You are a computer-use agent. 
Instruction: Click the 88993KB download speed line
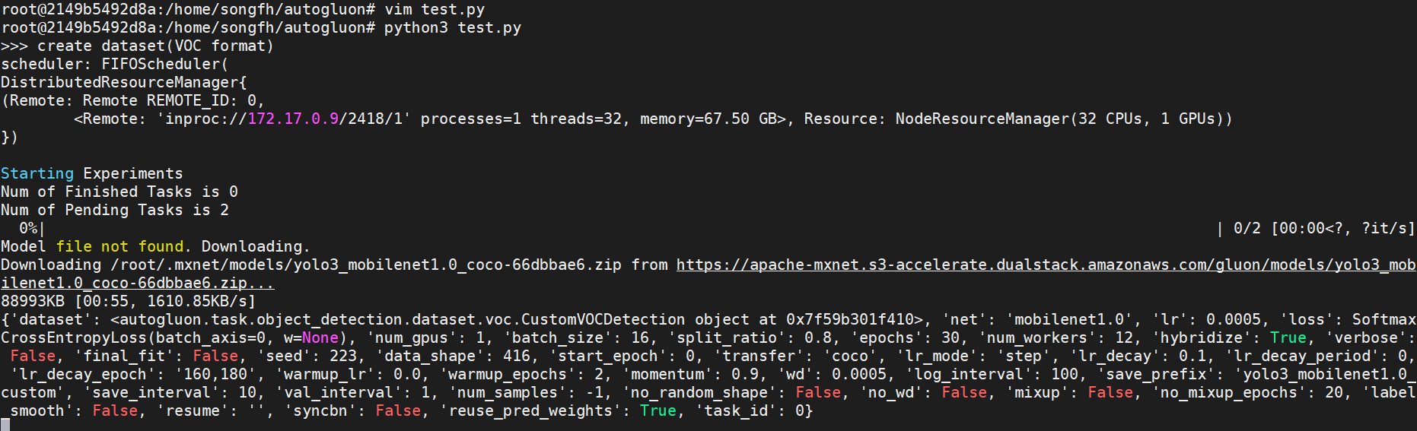(x=129, y=301)
